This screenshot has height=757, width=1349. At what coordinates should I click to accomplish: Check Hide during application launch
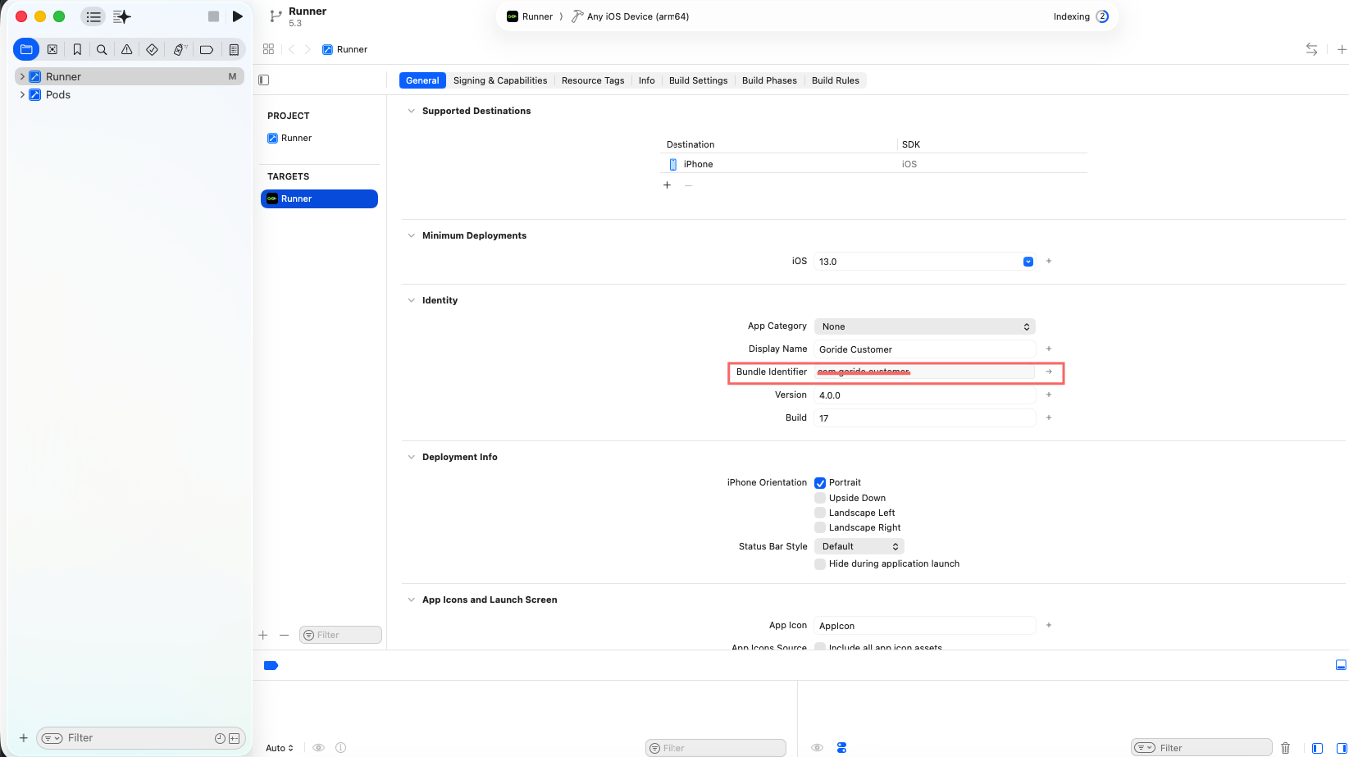pos(820,564)
